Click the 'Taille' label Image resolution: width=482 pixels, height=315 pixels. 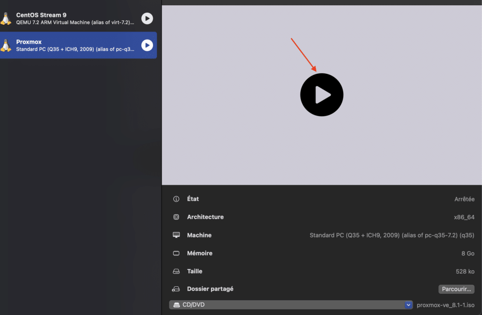pyautogui.click(x=194, y=271)
